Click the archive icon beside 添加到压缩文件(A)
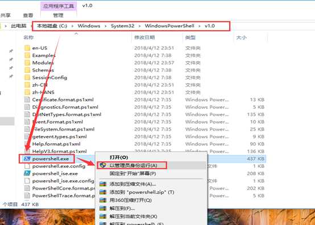Image resolution: width=315 pixels, height=225 pixels. (103, 184)
